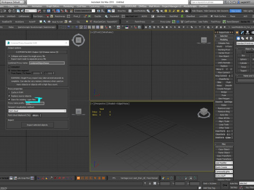The image size is (254, 190).
Task: Click the Proxy name prefix field
Action: tap(35, 103)
